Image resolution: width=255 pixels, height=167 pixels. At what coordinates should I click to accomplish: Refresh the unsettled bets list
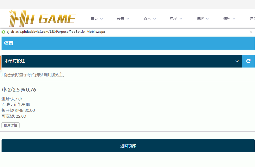pos(248,61)
